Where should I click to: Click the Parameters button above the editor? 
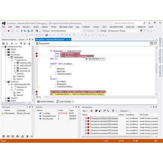coord(43,44)
